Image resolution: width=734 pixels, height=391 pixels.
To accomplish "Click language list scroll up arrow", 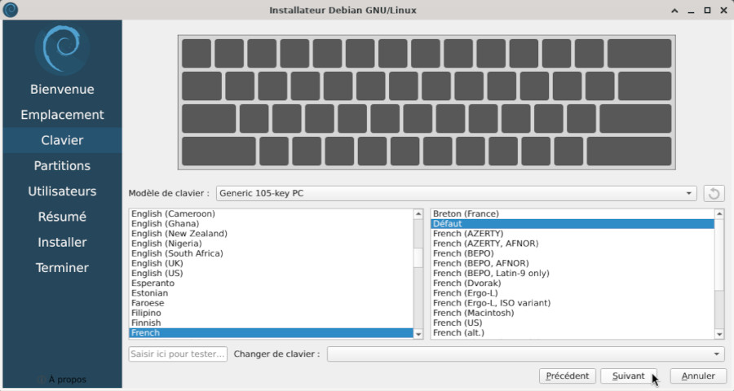I will point(418,214).
